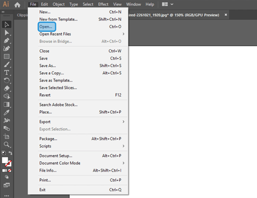
Task: Set paint mode to None
Action: coord(10,170)
